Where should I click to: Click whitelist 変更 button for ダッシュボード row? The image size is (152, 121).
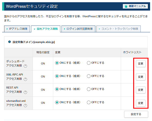(141, 64)
